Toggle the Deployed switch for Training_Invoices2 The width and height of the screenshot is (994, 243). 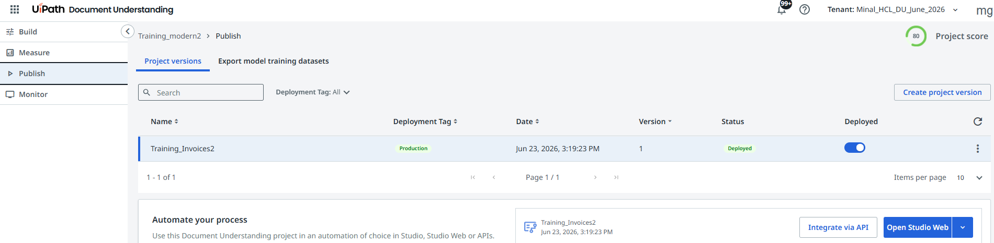[855, 148]
